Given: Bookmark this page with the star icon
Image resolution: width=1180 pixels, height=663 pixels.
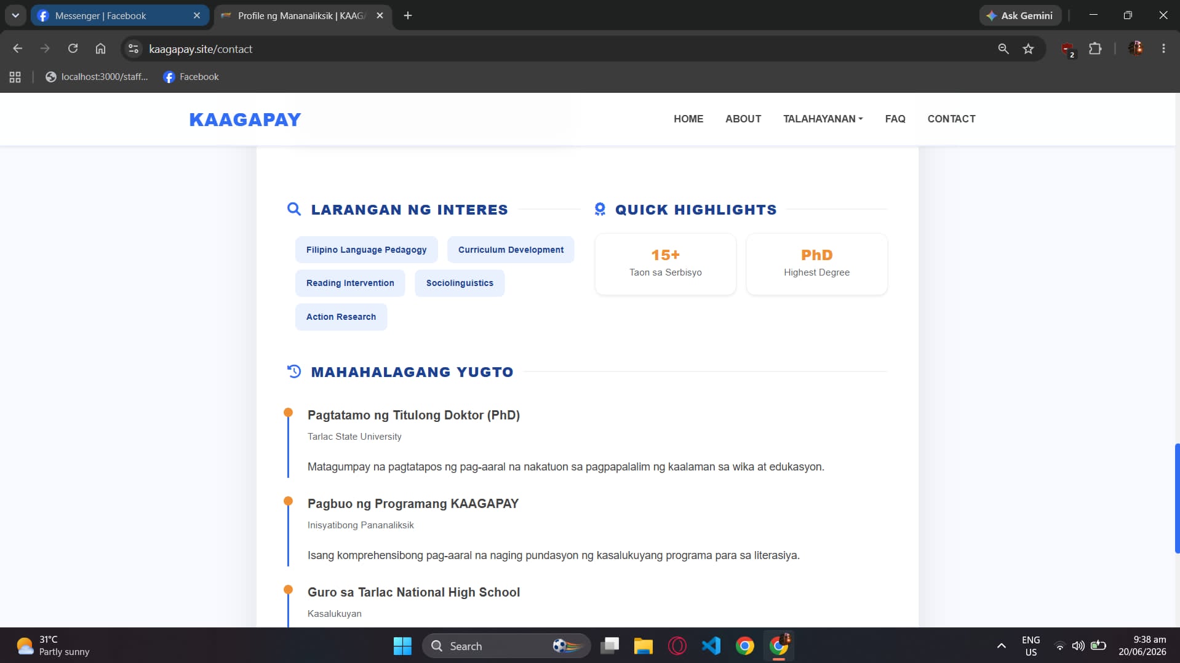Looking at the screenshot, I should pyautogui.click(x=1028, y=49).
